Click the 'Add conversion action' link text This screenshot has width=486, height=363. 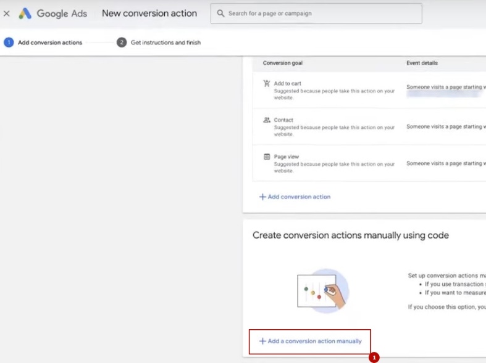coord(299,197)
